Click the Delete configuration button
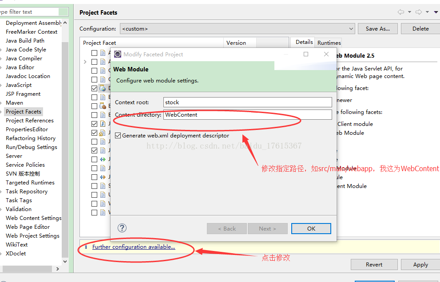This screenshot has width=440, height=282. click(420, 28)
